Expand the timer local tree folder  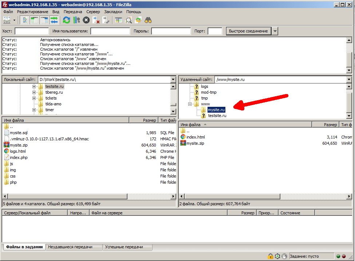[x=34, y=110]
